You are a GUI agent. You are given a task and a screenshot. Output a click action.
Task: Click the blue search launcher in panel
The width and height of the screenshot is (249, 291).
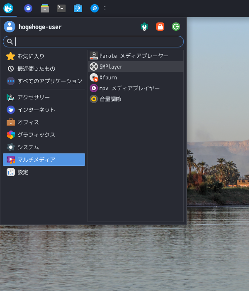click(x=95, y=8)
